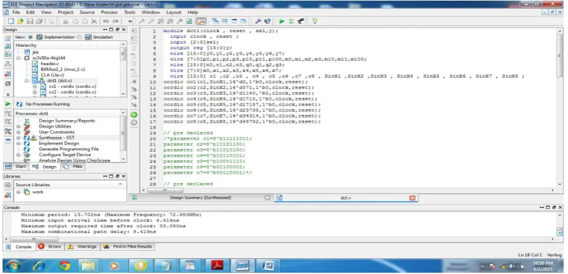
Task: Open Internet Explorer from the taskbar
Action: tap(39, 266)
